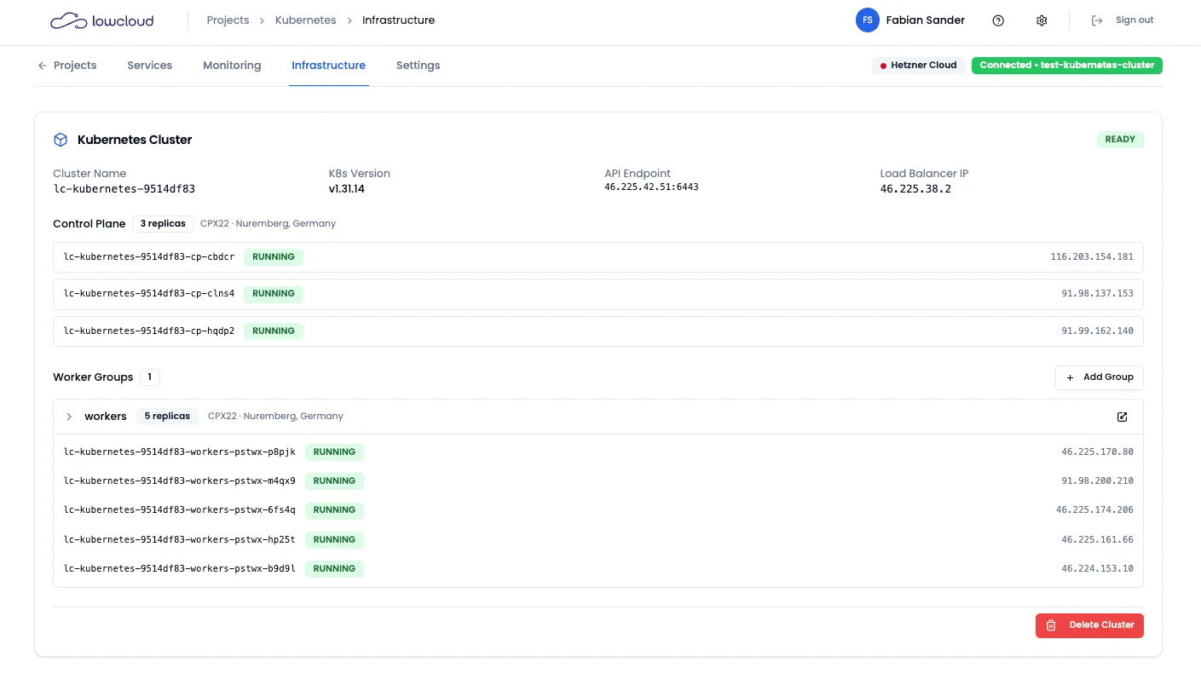1201x679 pixels.
Task: Select worker node pstwx-p8pjk row
Action: [597, 452]
